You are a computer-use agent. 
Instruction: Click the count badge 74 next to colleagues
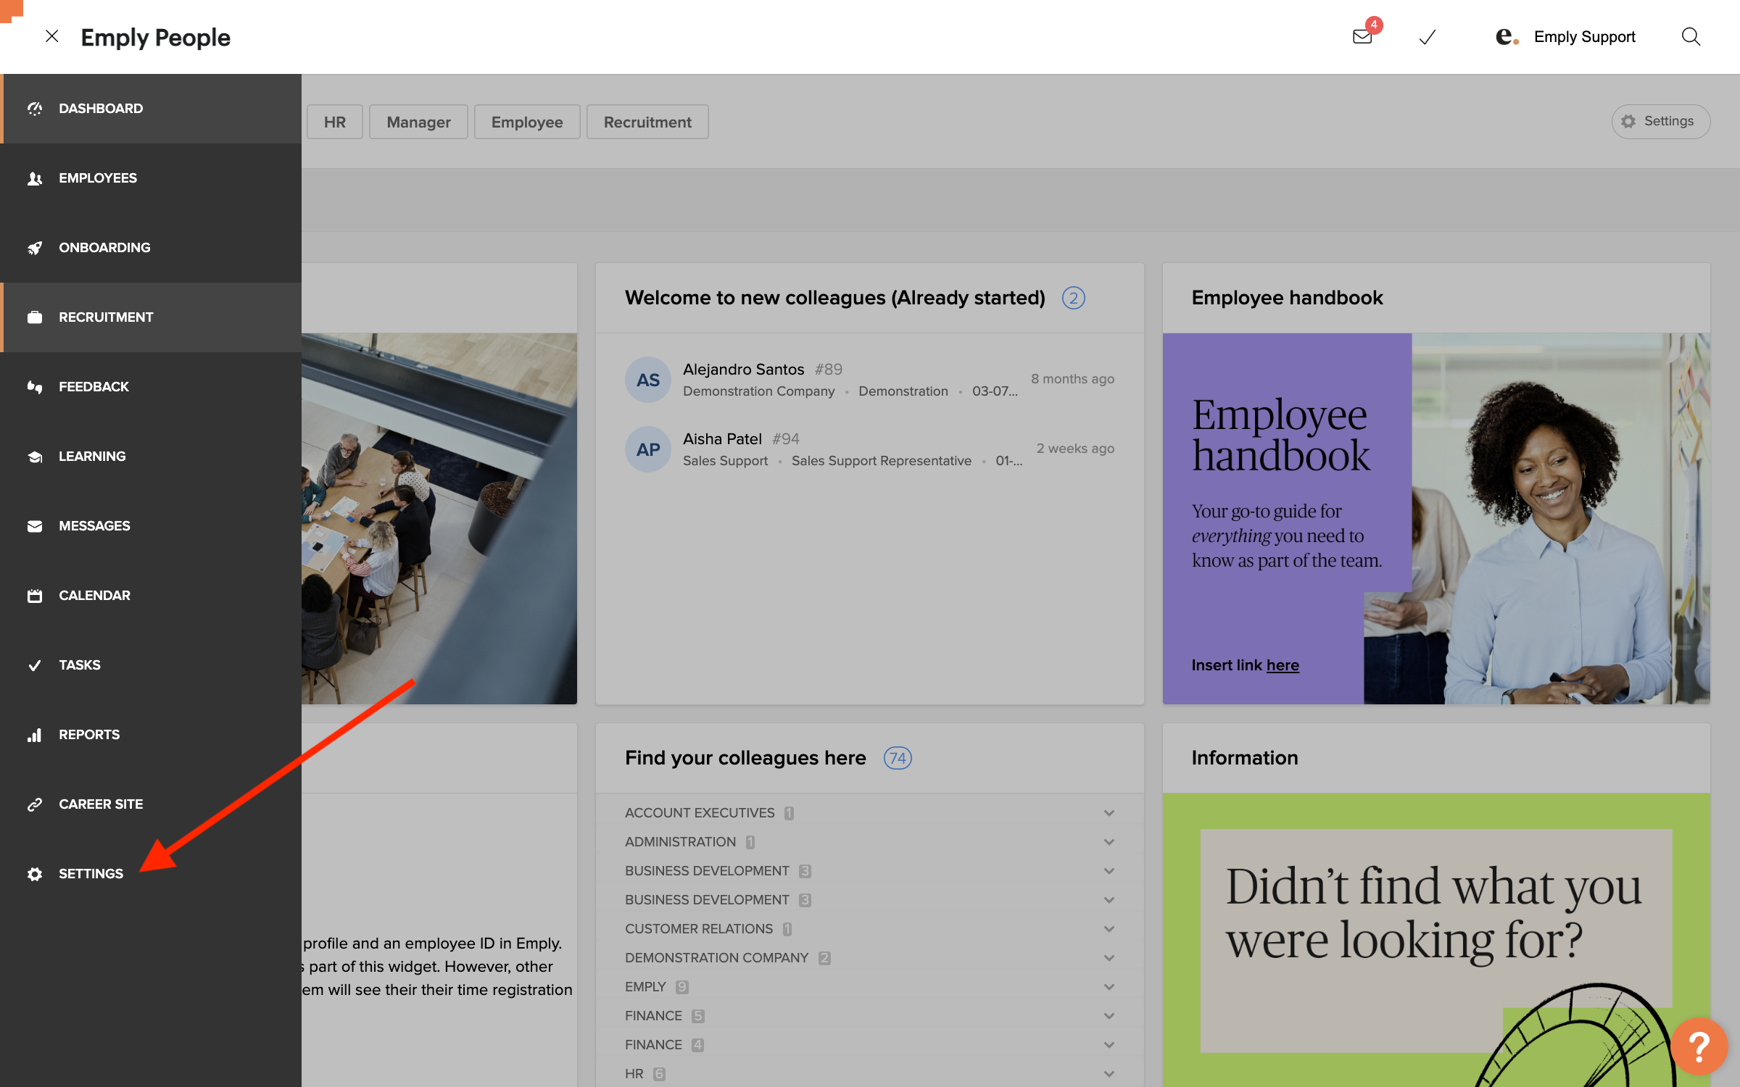click(x=898, y=758)
